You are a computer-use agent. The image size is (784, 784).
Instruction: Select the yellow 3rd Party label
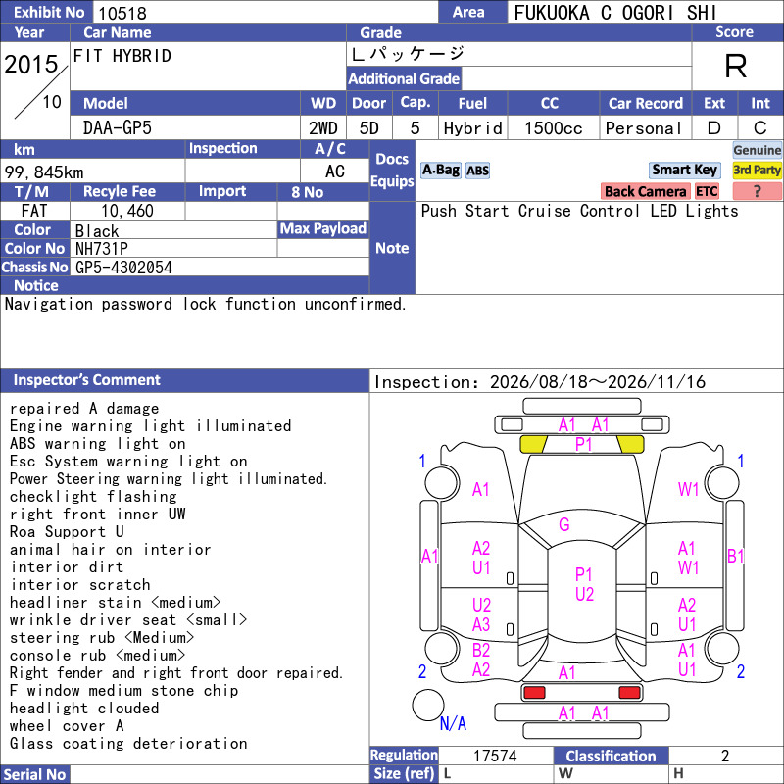tap(757, 170)
